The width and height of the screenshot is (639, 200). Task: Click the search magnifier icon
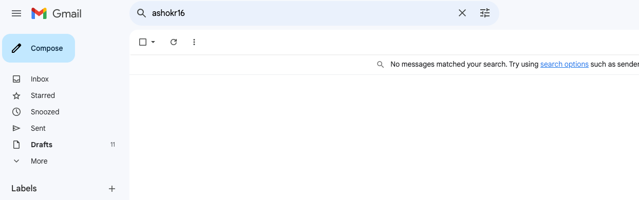[x=142, y=13]
